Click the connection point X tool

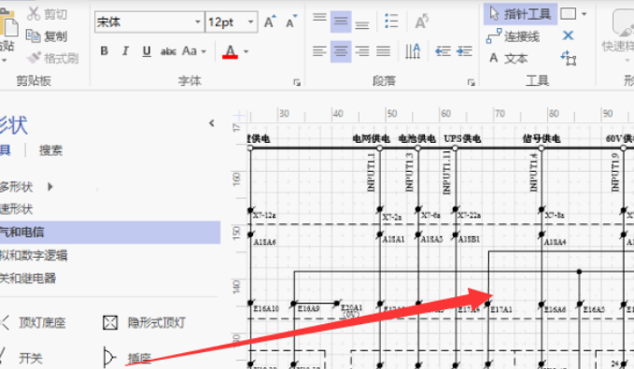point(568,35)
